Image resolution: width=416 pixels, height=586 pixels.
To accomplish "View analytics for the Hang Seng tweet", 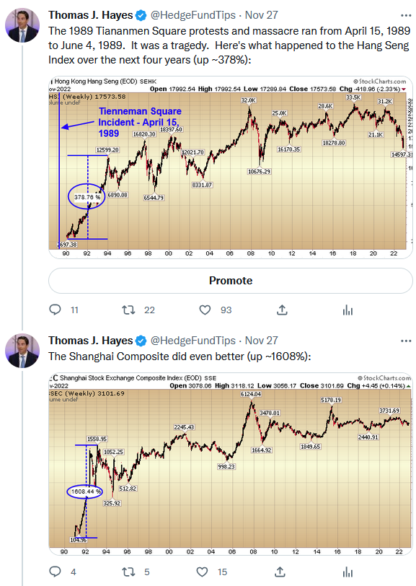I will tap(348, 310).
